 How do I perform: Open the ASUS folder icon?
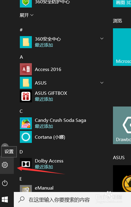coord(26,83)
